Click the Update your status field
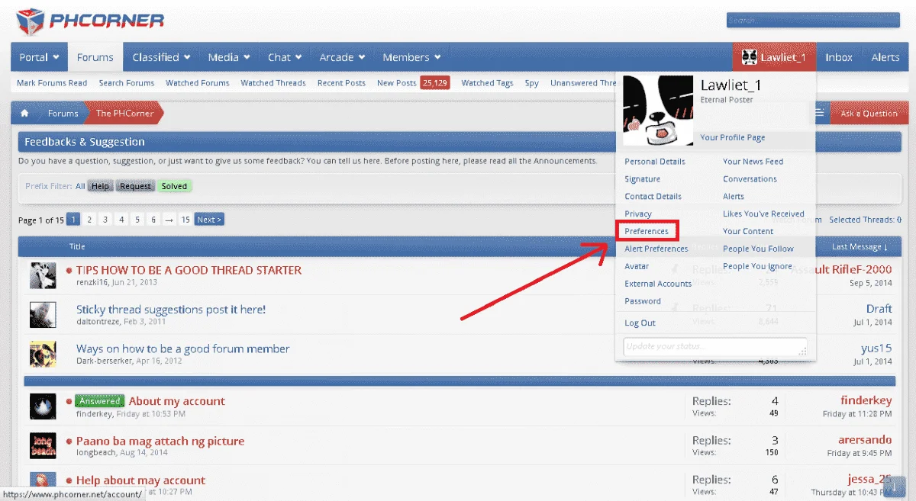The width and height of the screenshot is (916, 501). (x=715, y=347)
